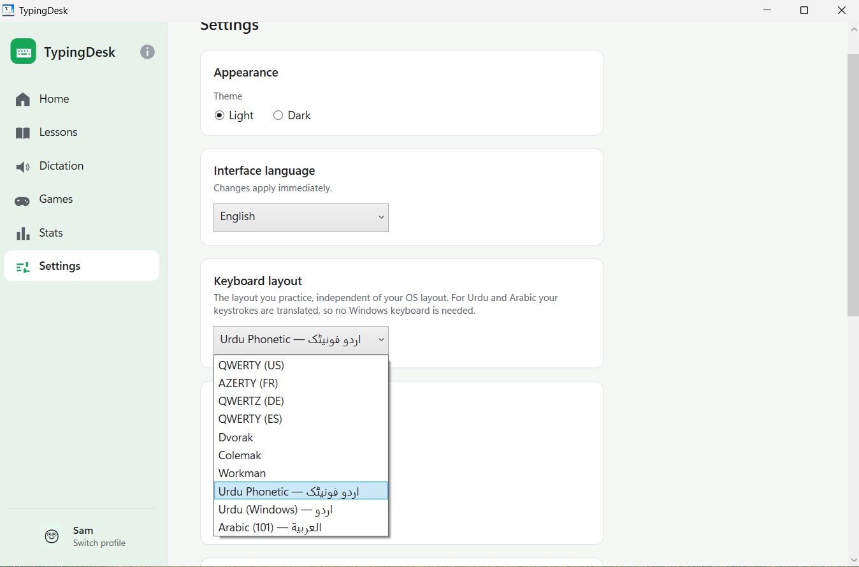Click the vertical scrollbar thumb
This screenshot has height=567, width=859.
(x=853, y=185)
